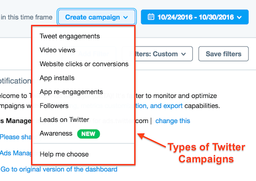
Task: Open the Filters: Custom dropdown
Action: (157, 54)
